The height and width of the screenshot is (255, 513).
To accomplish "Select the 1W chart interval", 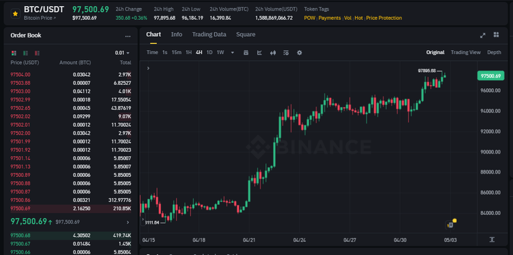I will [220, 52].
